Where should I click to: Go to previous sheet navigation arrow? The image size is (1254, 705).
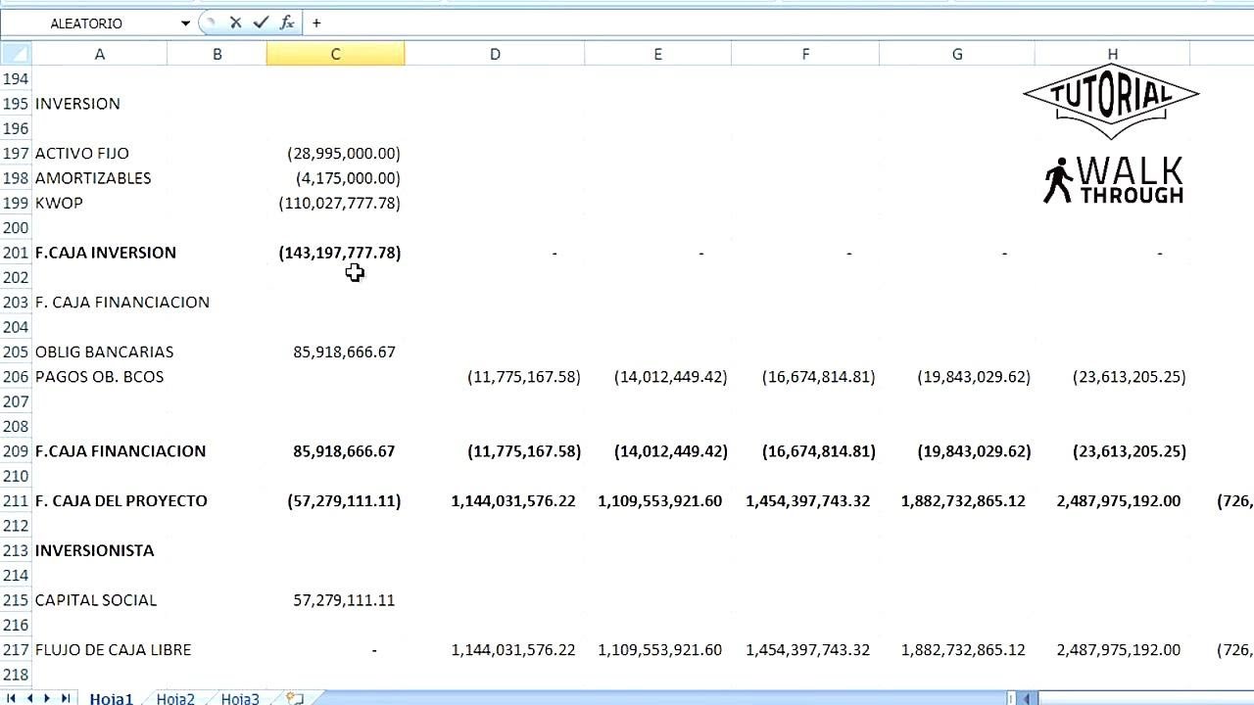point(30,698)
